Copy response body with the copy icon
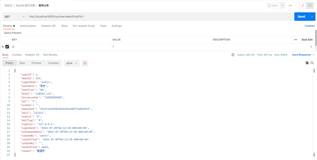Viewport: 317px width, 160px height. [307, 63]
